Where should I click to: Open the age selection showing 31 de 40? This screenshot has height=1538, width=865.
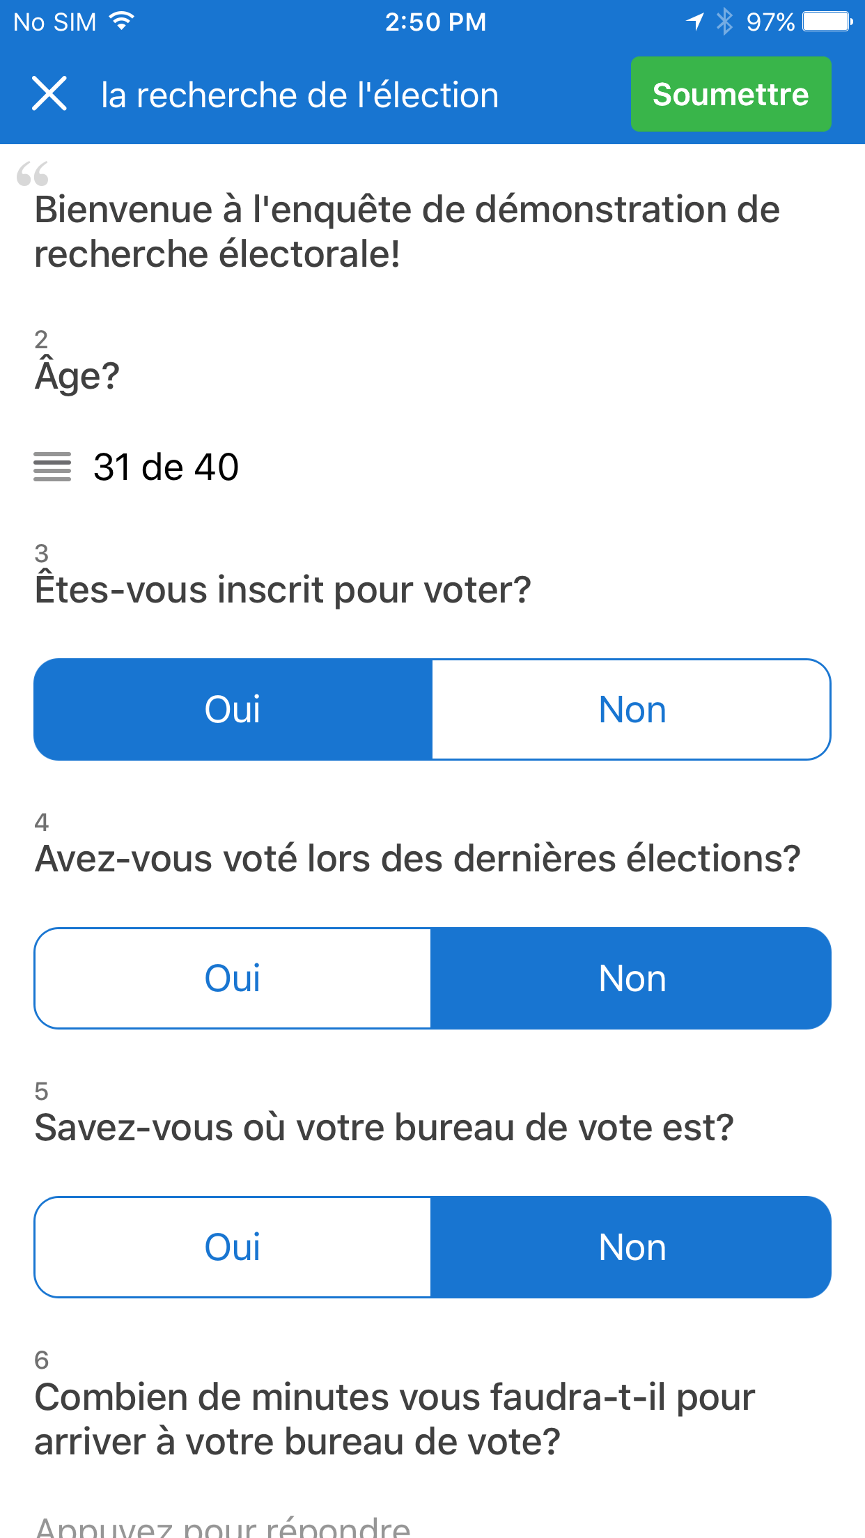166,467
